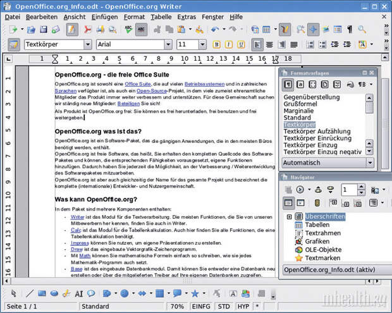Toggle underline formatting
The image size is (392, 313).
(241, 44)
